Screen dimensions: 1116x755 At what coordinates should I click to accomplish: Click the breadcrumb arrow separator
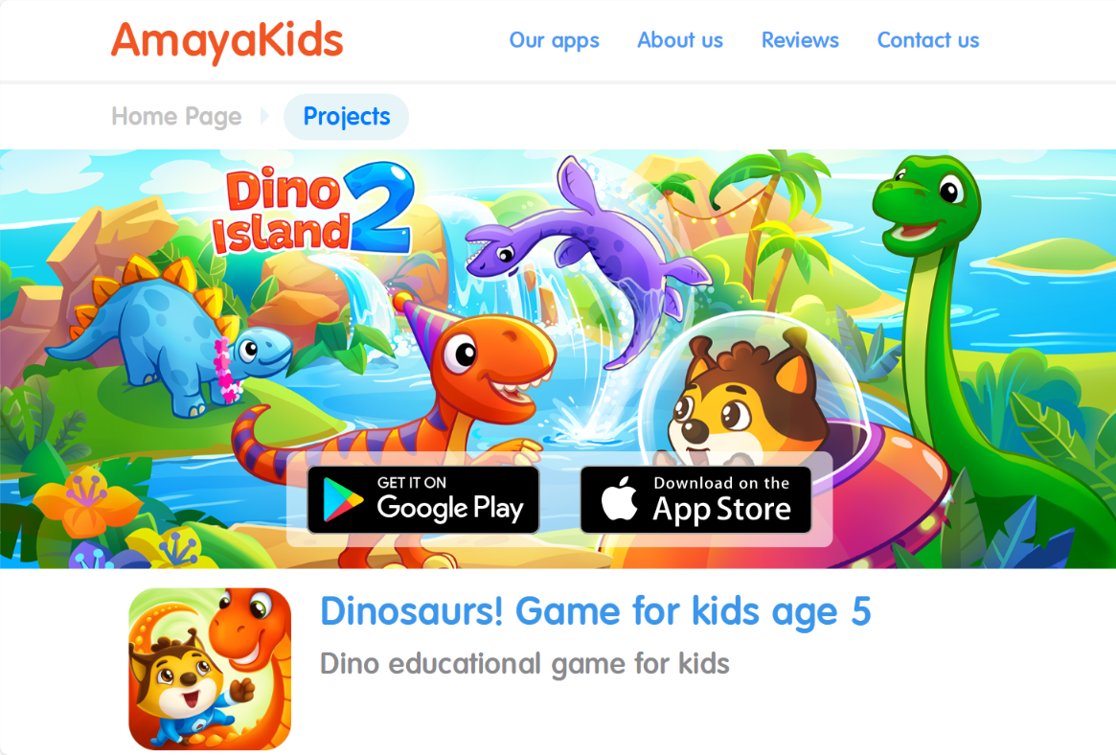264,116
